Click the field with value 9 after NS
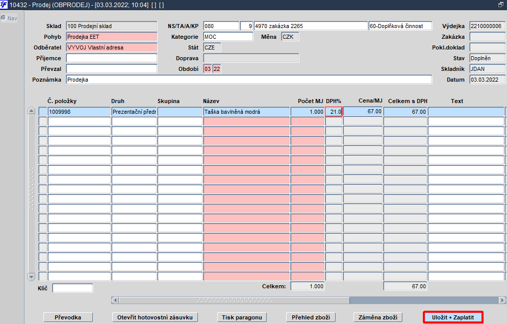507x324 pixels. (246, 26)
